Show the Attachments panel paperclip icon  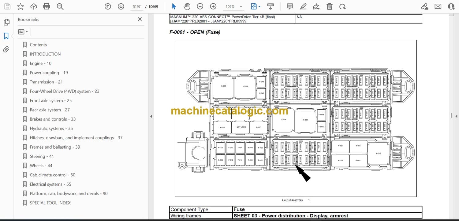pyautogui.click(x=6, y=49)
